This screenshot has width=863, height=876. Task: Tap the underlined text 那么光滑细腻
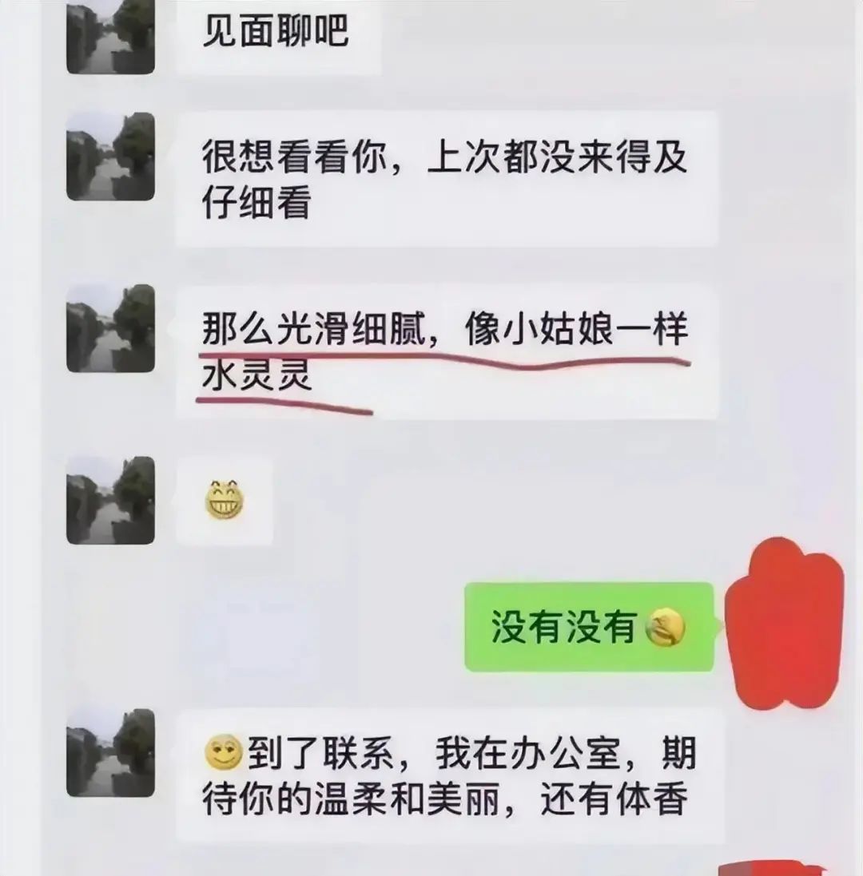pos(314,329)
